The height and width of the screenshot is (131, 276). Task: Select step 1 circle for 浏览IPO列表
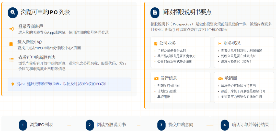pyautogui.click(x=23, y=125)
